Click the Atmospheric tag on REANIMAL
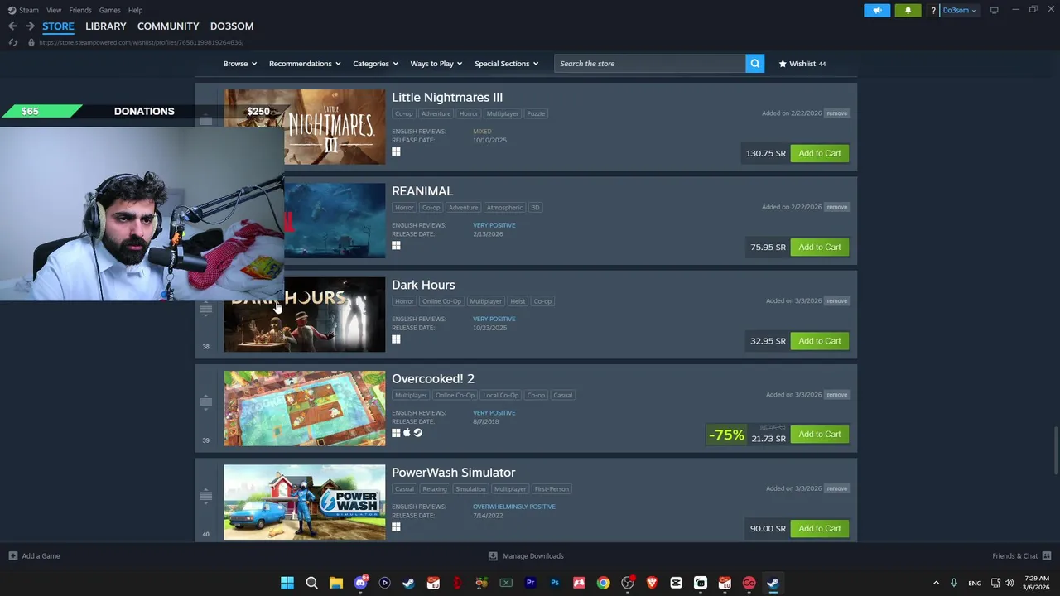This screenshot has width=1060, height=596. tap(504, 207)
